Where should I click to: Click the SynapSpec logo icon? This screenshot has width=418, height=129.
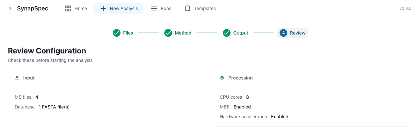10,8
